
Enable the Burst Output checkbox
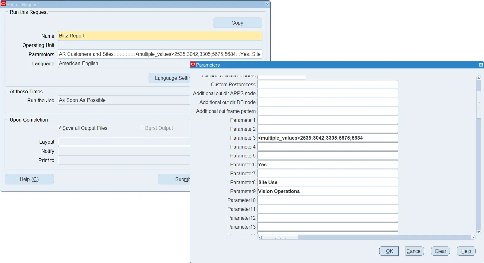[x=142, y=128]
